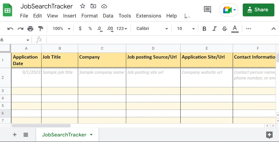Click the scroll left arrow
The height and width of the screenshot is (142, 279).
click(x=267, y=126)
